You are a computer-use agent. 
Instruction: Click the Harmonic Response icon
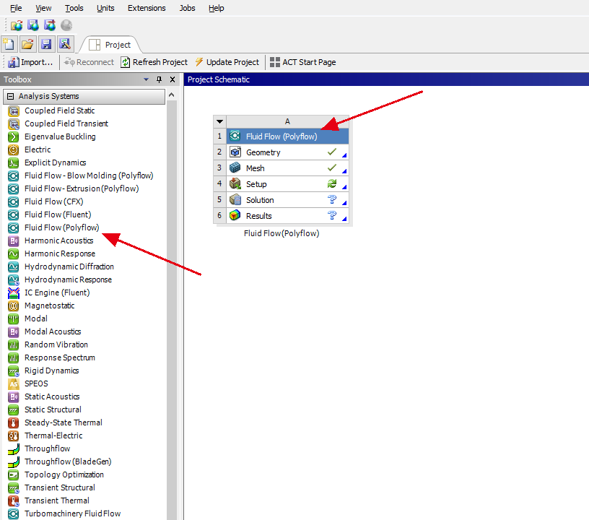tap(14, 253)
